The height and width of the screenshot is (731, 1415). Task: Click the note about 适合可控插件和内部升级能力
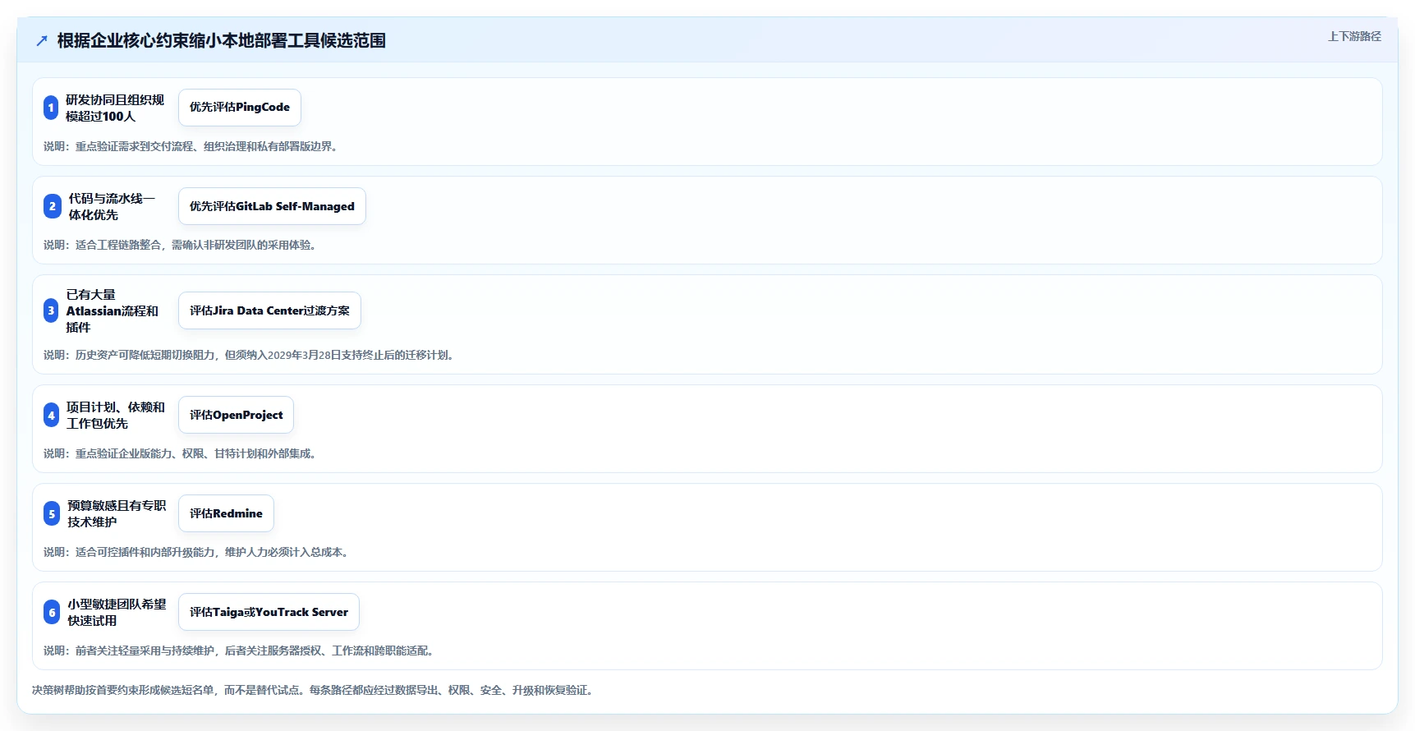click(197, 552)
